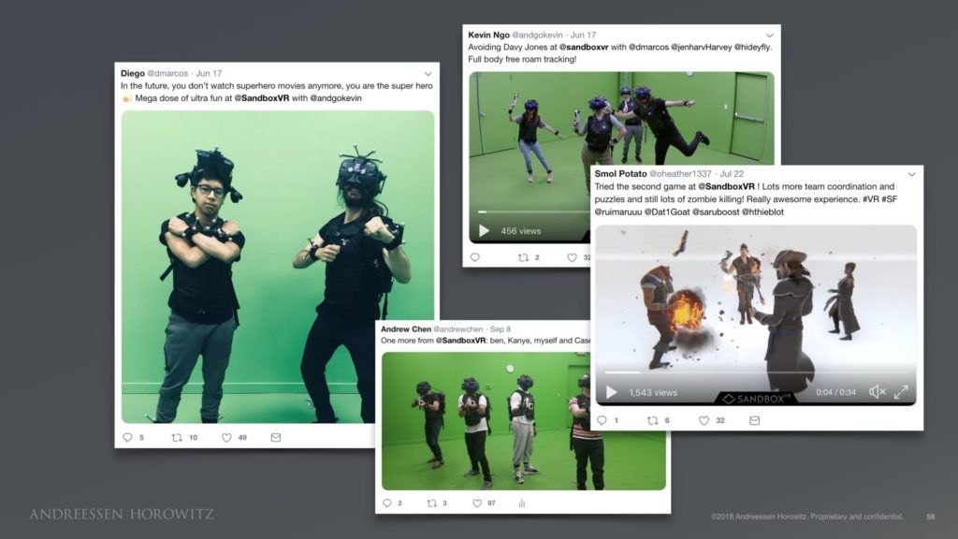Retweet Smol Potato's tweet with 6 retweets
This screenshot has height=539, width=958.
(x=652, y=420)
